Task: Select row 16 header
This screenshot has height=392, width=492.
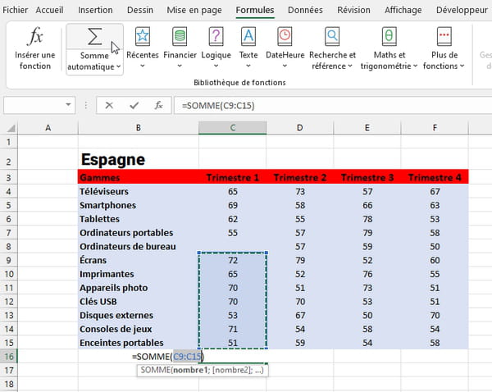Action: pos(9,357)
